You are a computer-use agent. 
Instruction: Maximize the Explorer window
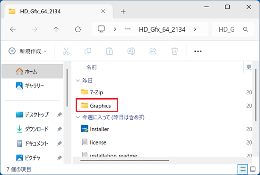tap(227, 7)
